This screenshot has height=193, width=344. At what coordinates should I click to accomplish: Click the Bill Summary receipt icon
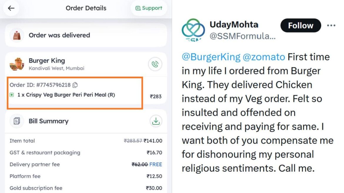point(17,121)
